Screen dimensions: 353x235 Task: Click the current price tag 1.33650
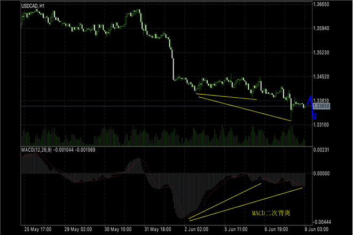coord(321,106)
